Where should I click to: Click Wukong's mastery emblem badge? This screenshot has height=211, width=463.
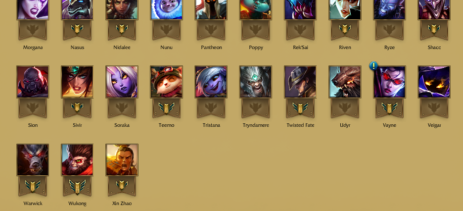[x=77, y=187]
